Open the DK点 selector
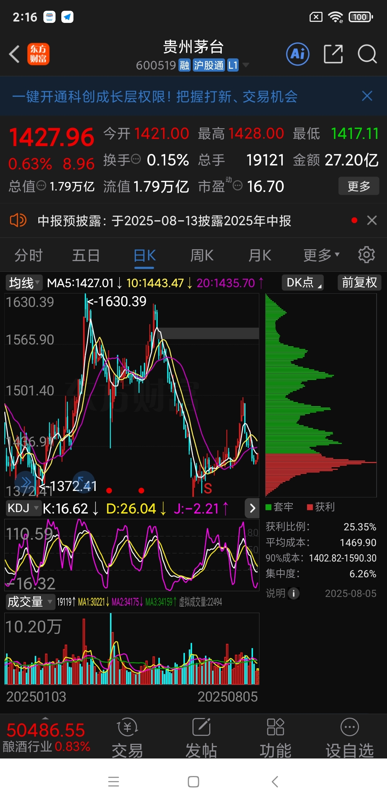The height and width of the screenshot is (805, 387). [303, 283]
